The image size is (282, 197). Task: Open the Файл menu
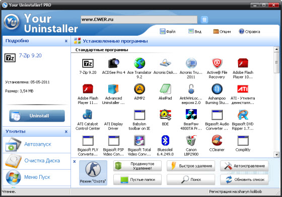pos(168,31)
